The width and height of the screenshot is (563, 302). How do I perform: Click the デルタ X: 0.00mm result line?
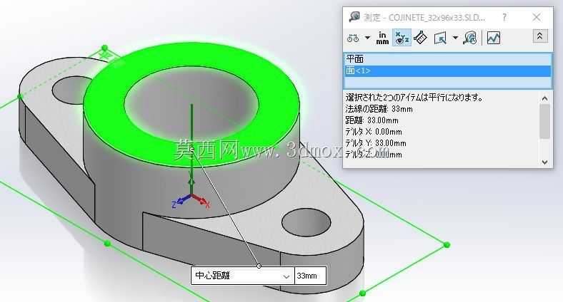click(x=374, y=132)
